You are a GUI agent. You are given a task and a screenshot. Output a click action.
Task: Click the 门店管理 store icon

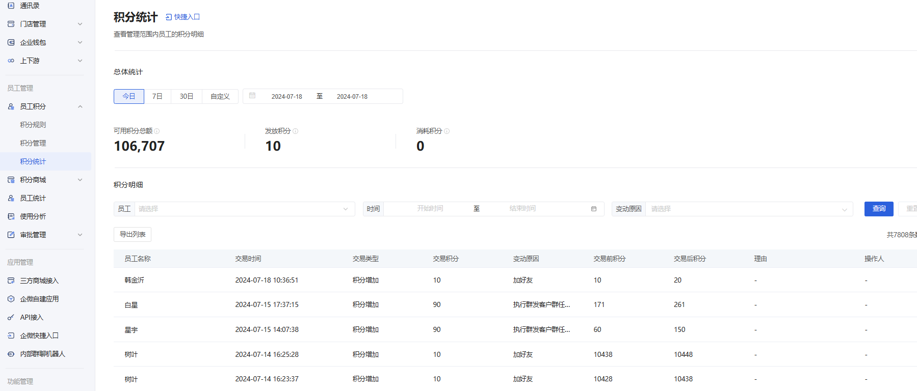tap(11, 24)
